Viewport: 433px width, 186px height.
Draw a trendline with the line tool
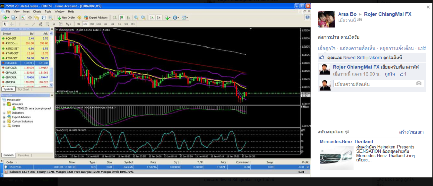[33, 24]
